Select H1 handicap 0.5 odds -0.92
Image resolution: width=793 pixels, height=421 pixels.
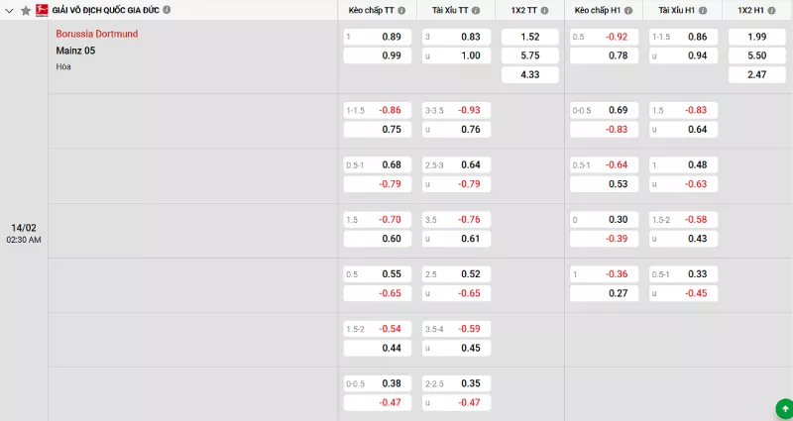pos(605,37)
